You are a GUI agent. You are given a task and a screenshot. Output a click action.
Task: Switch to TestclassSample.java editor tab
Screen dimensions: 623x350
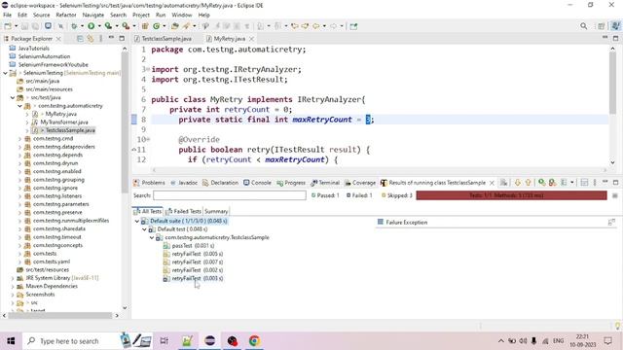pos(163,39)
